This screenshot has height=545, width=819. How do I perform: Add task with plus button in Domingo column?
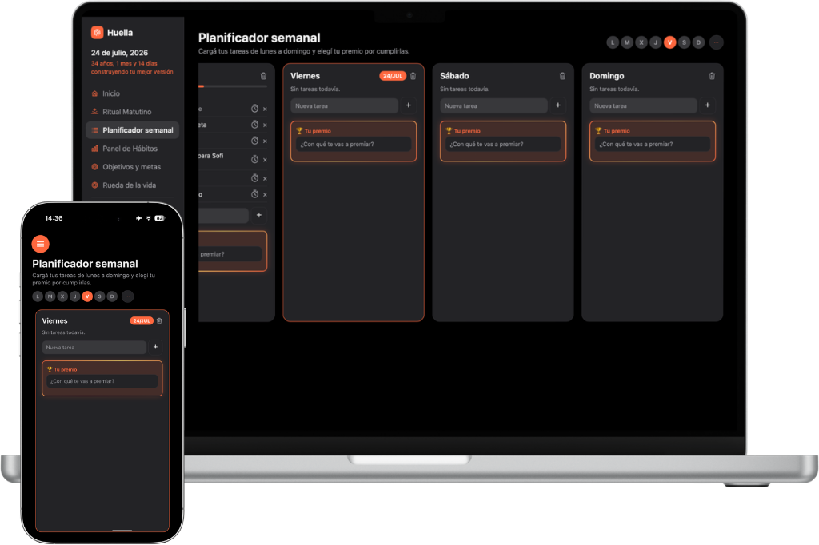[x=708, y=105]
